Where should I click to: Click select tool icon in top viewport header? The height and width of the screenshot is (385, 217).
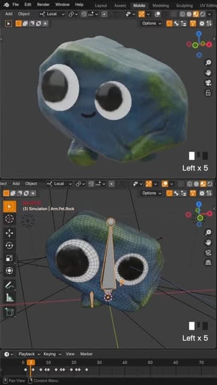[x=8, y=23]
